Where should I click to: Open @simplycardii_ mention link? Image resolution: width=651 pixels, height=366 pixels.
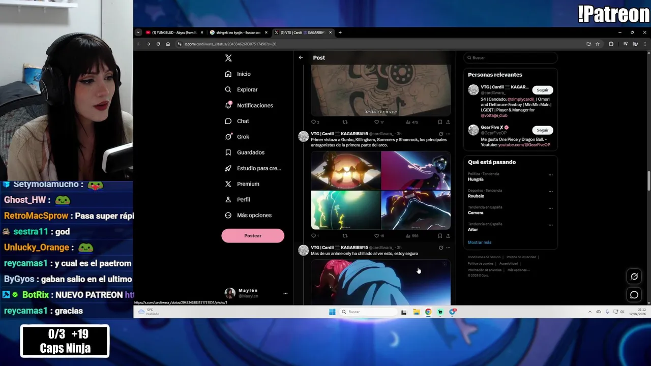[x=521, y=99]
